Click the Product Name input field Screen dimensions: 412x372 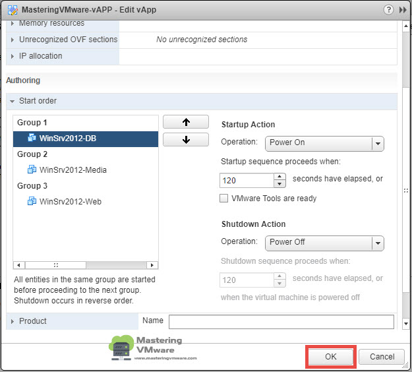[x=281, y=321]
